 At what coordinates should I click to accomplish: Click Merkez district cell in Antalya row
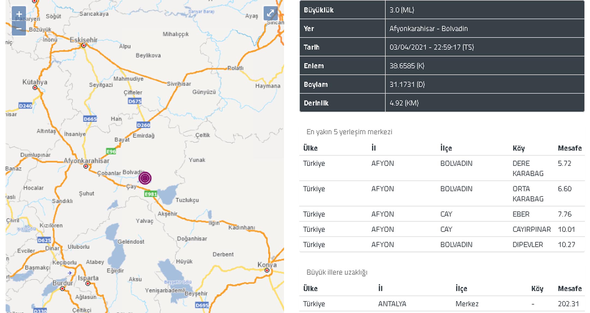[x=467, y=304]
